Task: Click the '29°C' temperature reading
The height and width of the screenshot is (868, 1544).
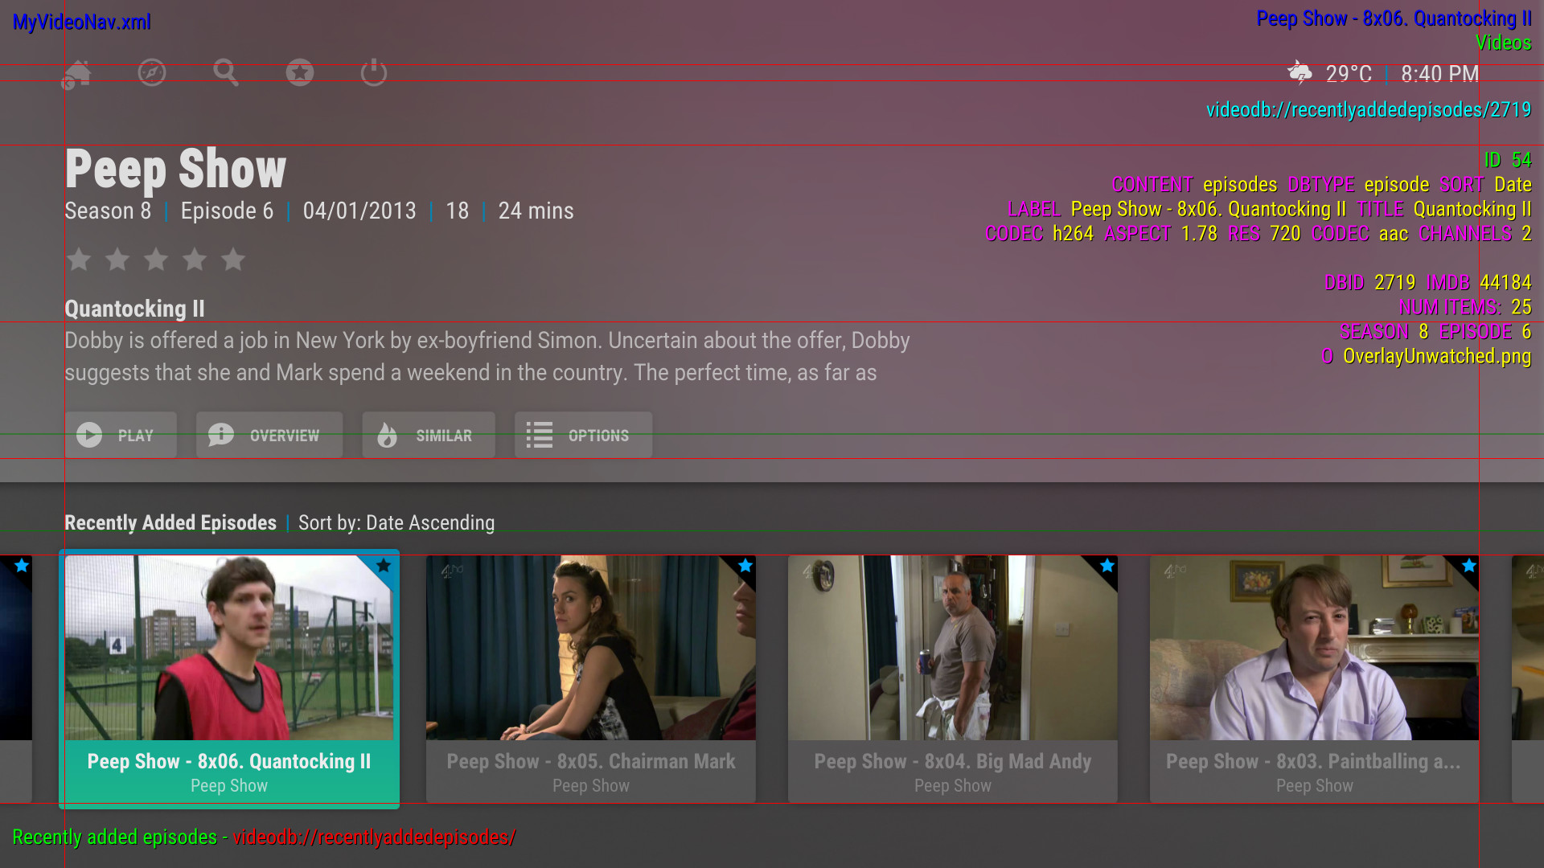Action: click(1349, 74)
